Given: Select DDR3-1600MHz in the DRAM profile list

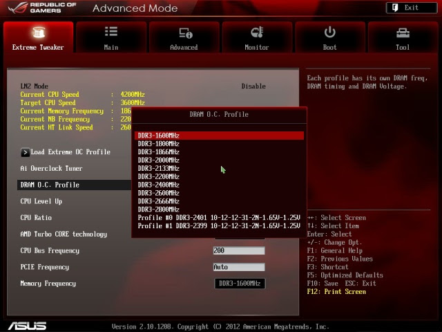Looking at the screenshot, I should click(219, 136).
